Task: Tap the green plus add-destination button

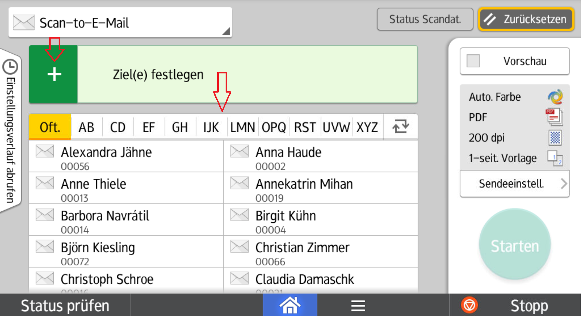Action: tap(53, 74)
